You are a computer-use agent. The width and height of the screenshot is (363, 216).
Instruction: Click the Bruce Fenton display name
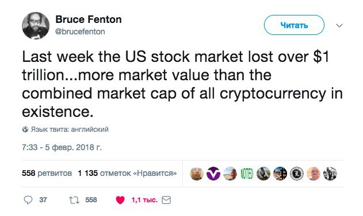(89, 19)
